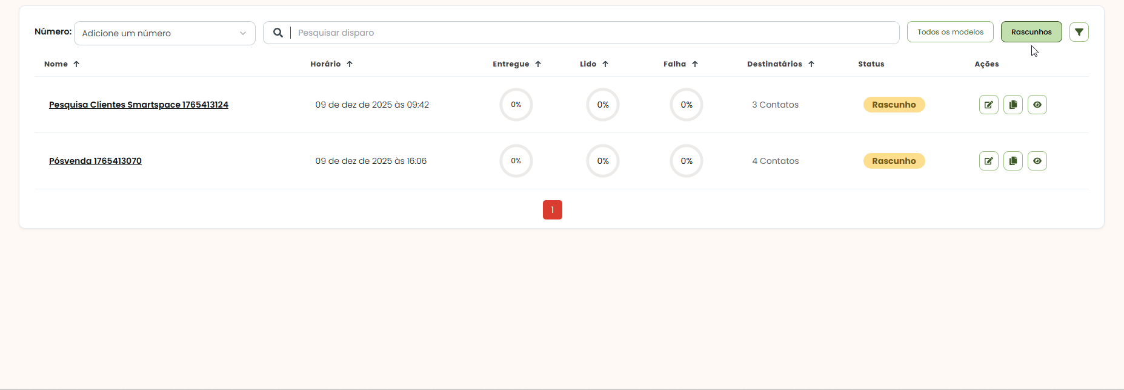Screen dimensions: 1124x390
Task: Open the Pósvenda 1765413070 link
Action: [95, 161]
